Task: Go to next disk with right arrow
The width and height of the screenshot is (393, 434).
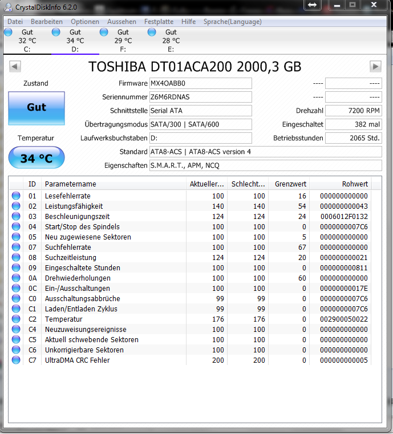Action: pyautogui.click(x=375, y=66)
